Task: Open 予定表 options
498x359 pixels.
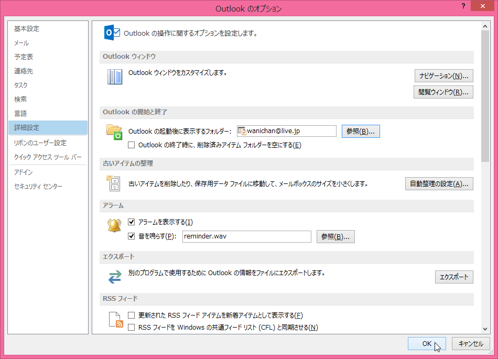Action: pyautogui.click(x=48, y=57)
